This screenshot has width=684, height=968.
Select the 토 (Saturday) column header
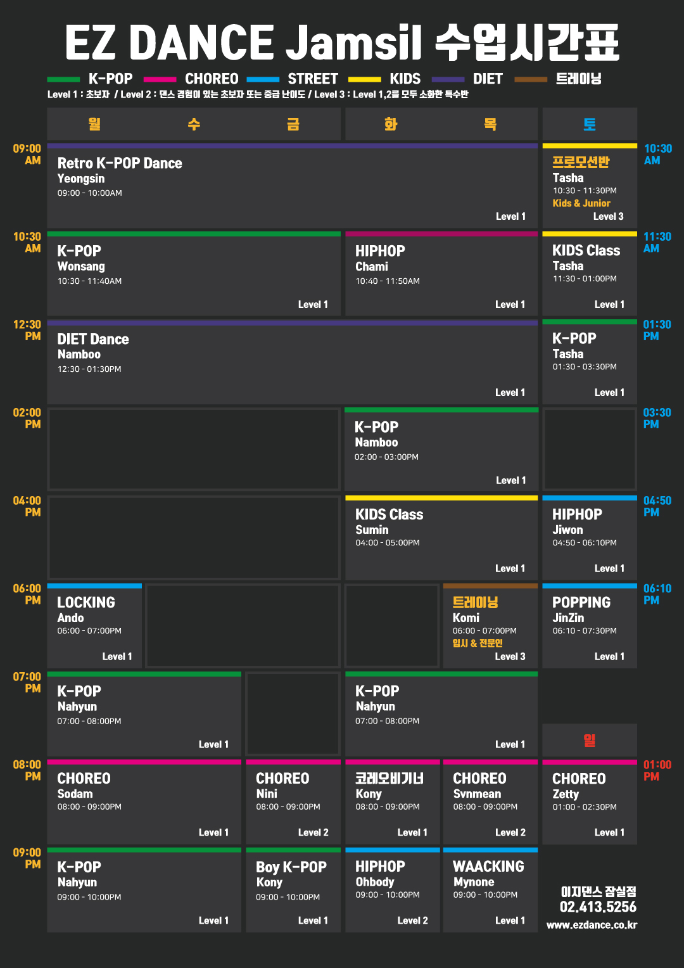[590, 124]
